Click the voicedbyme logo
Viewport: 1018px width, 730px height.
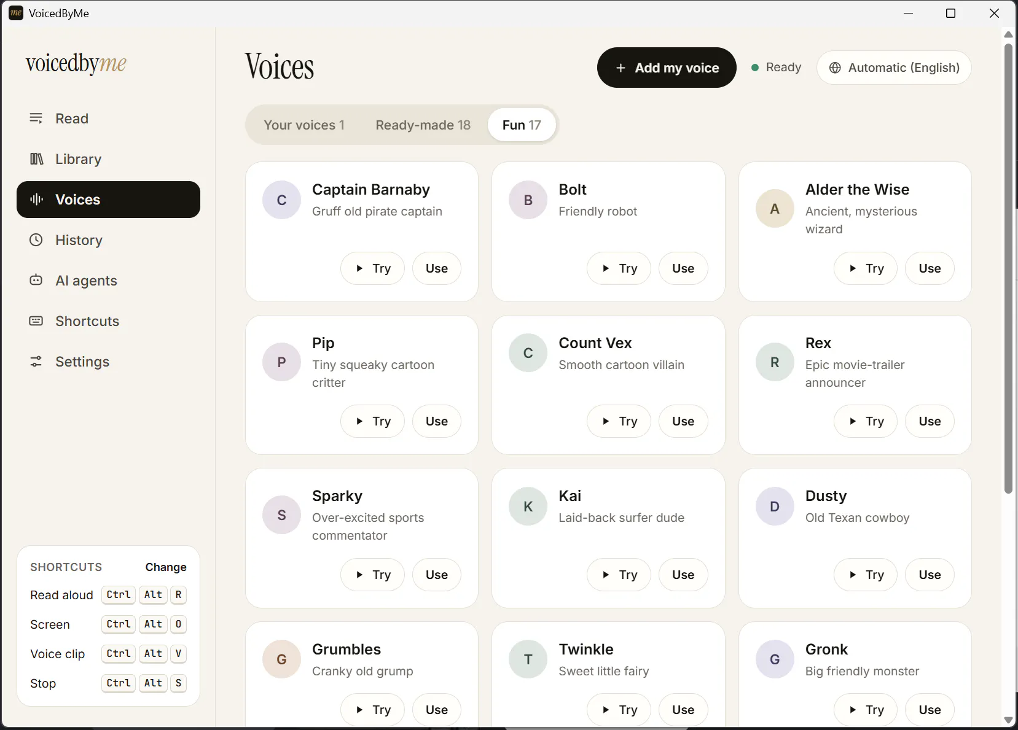[76, 63]
